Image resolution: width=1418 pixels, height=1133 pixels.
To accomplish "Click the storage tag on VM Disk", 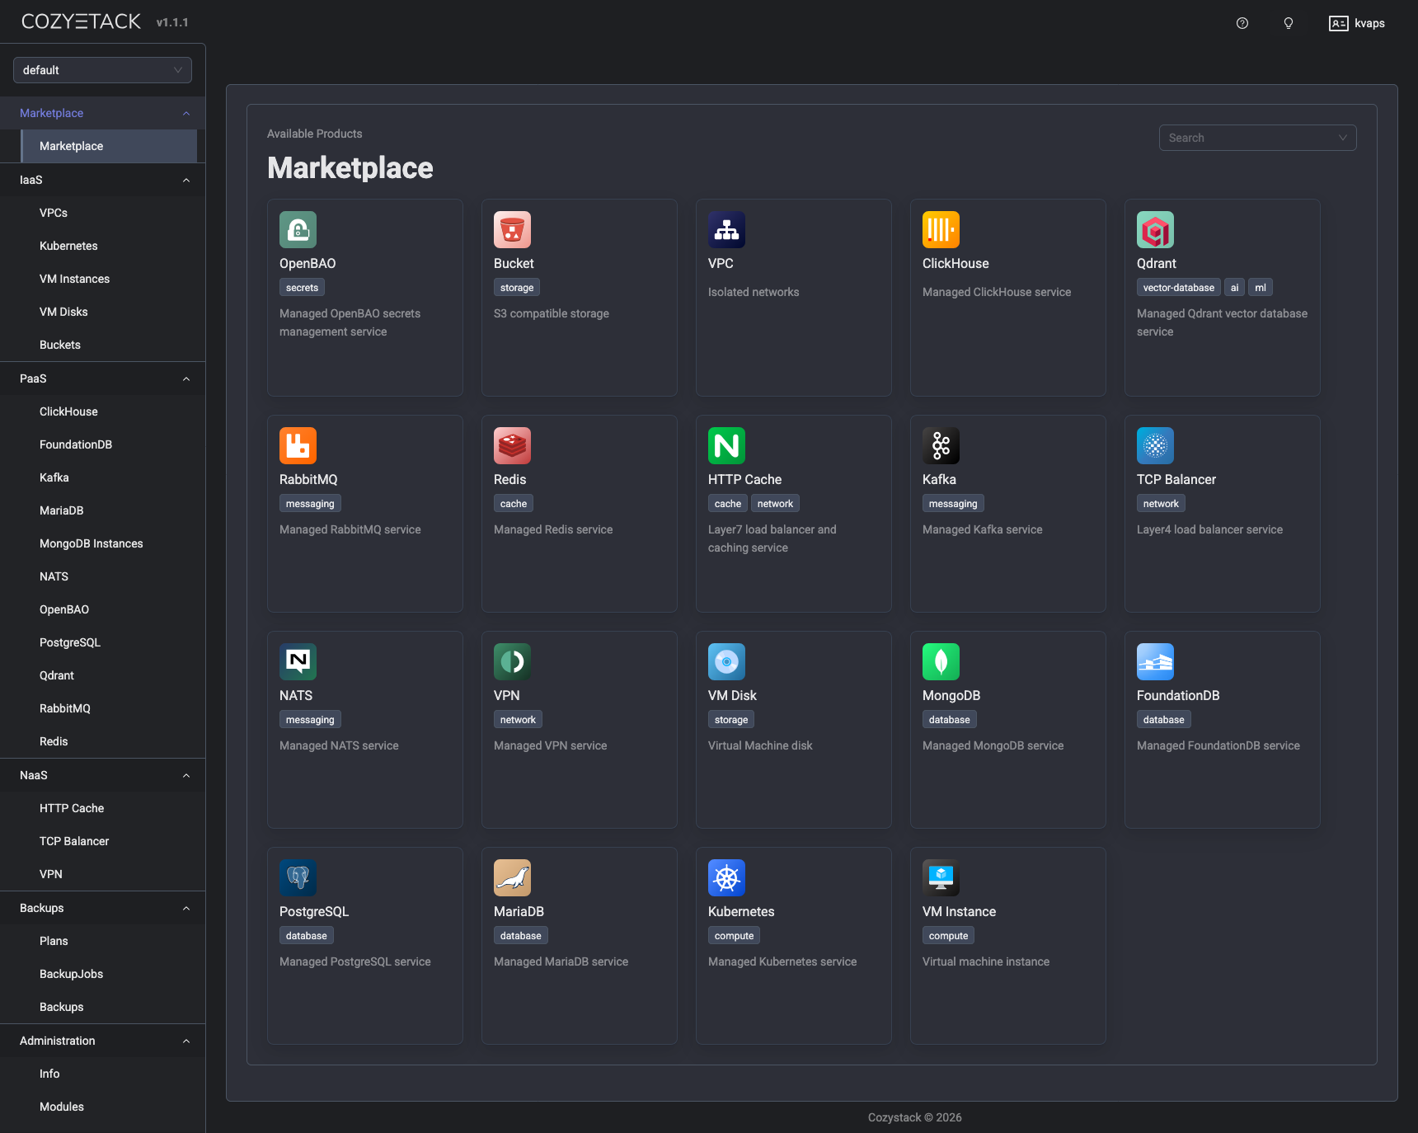I will click(730, 719).
